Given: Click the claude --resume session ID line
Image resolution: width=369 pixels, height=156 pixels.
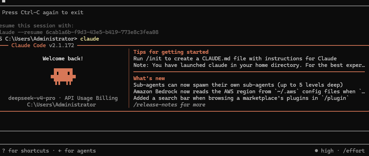Looking at the screenshot, I should (x=79, y=32).
